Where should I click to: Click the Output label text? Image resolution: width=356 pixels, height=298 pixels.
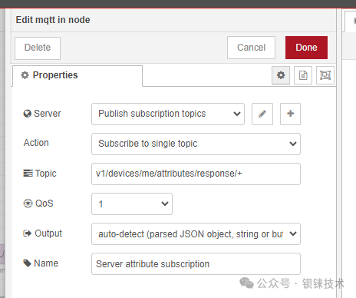(x=48, y=233)
